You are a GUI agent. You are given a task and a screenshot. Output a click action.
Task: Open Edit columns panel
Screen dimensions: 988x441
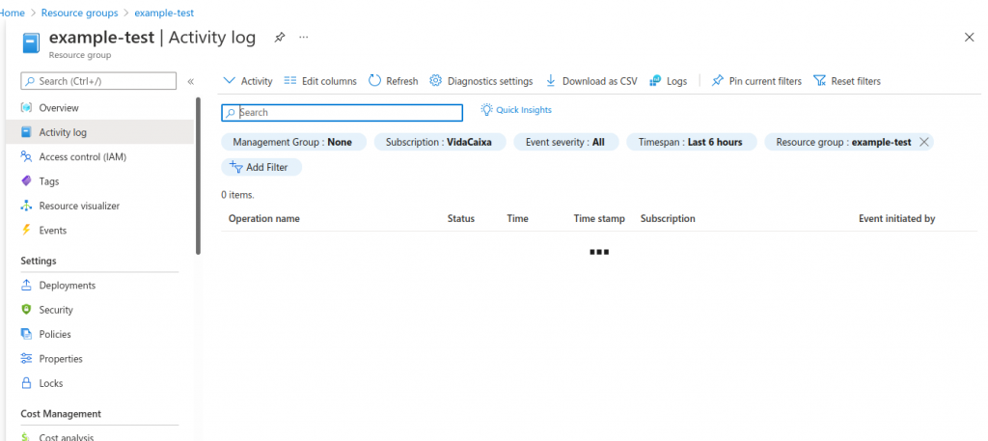point(320,81)
